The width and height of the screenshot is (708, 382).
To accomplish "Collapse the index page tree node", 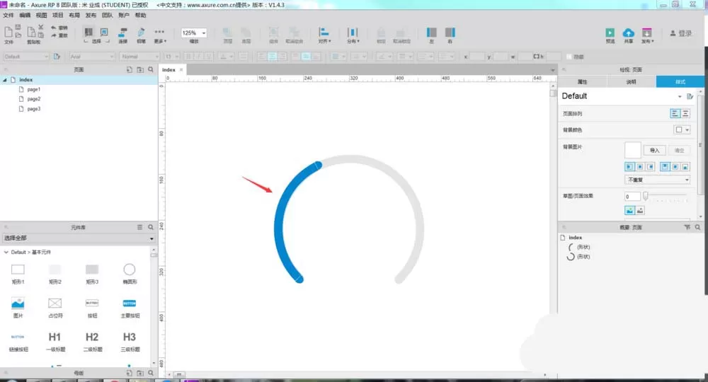I will 5,80.
